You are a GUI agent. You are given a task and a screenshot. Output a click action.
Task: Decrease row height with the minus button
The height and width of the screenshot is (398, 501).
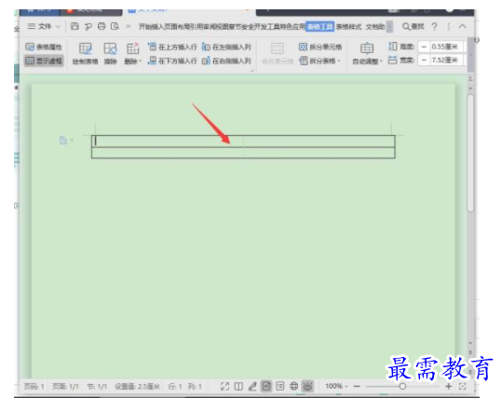click(x=424, y=47)
